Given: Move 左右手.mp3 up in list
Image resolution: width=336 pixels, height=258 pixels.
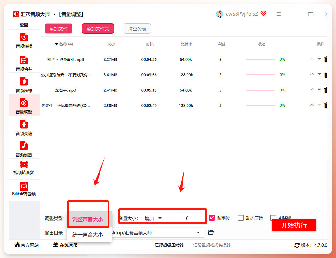Looking at the screenshot, I should click(x=312, y=90).
